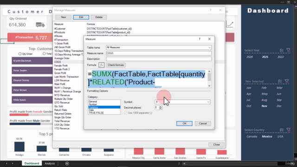Click the horizontal sheet scrollbar

click(x=231, y=164)
